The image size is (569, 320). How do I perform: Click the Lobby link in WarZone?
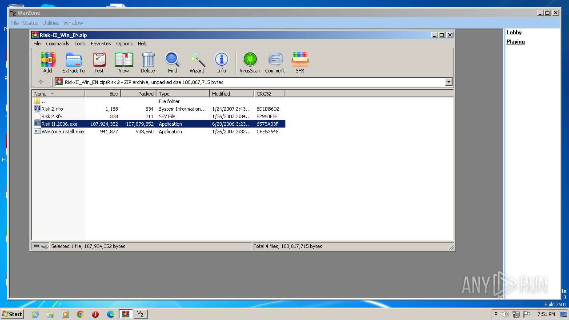click(514, 32)
